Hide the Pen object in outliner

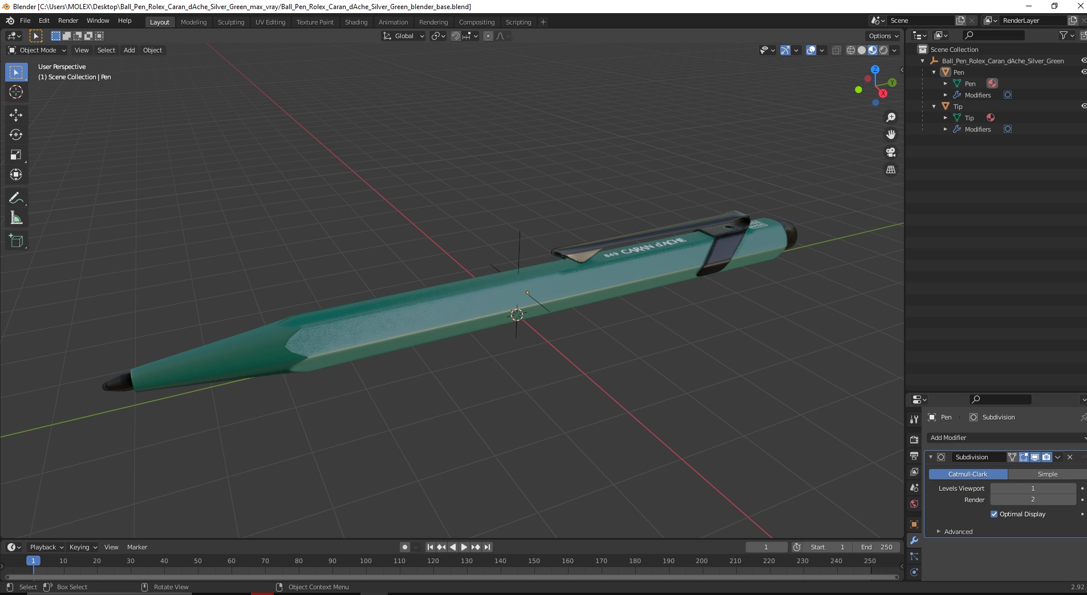click(x=1084, y=72)
